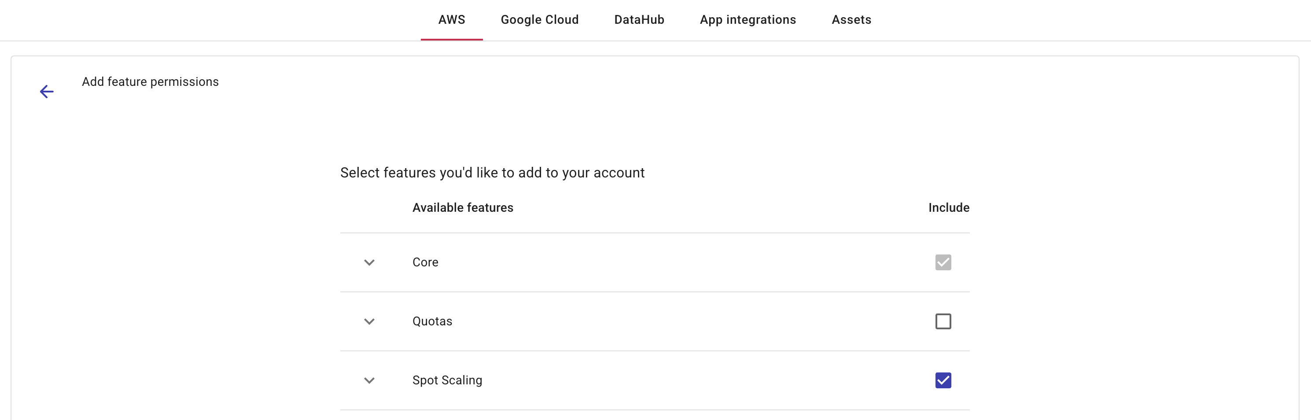Click the Spot Scaling feature name

click(x=447, y=381)
